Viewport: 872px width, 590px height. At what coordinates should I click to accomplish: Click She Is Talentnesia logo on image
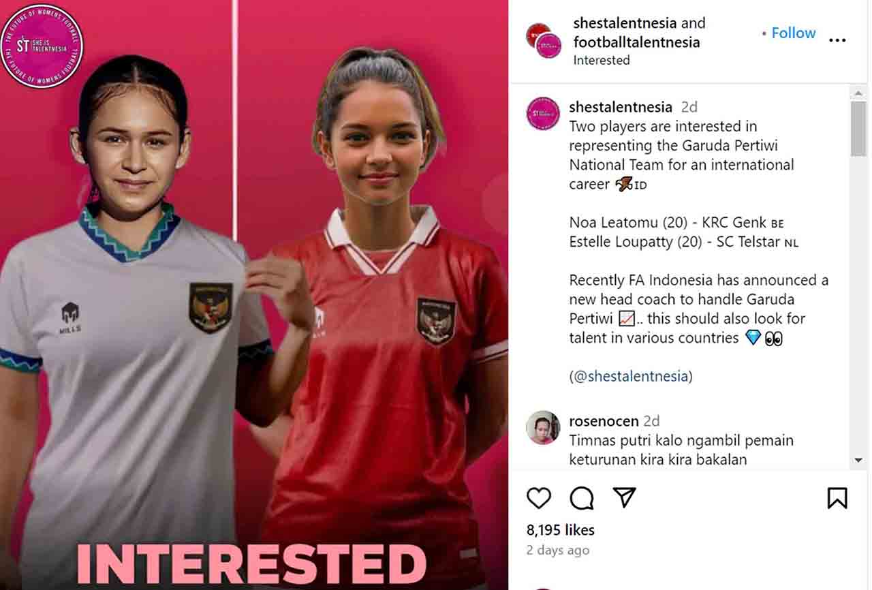click(42, 46)
